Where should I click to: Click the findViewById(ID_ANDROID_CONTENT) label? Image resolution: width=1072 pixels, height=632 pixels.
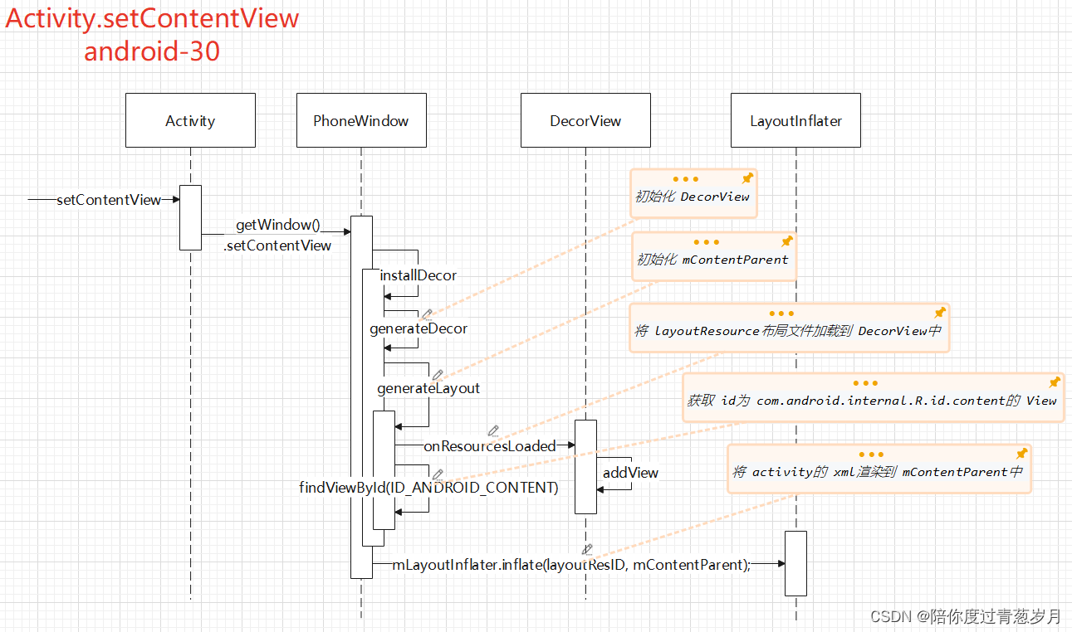coord(430,488)
